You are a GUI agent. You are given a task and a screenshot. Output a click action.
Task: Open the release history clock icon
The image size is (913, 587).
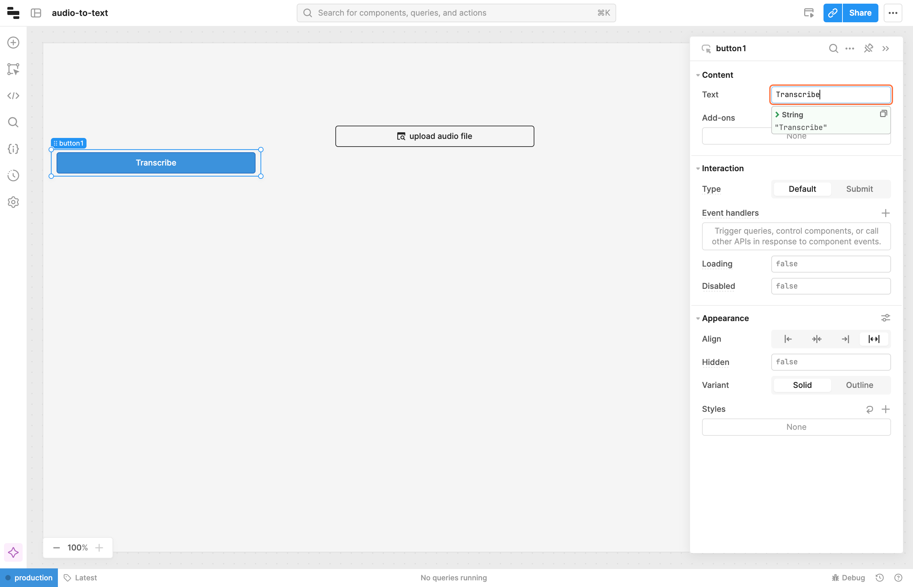tap(13, 176)
